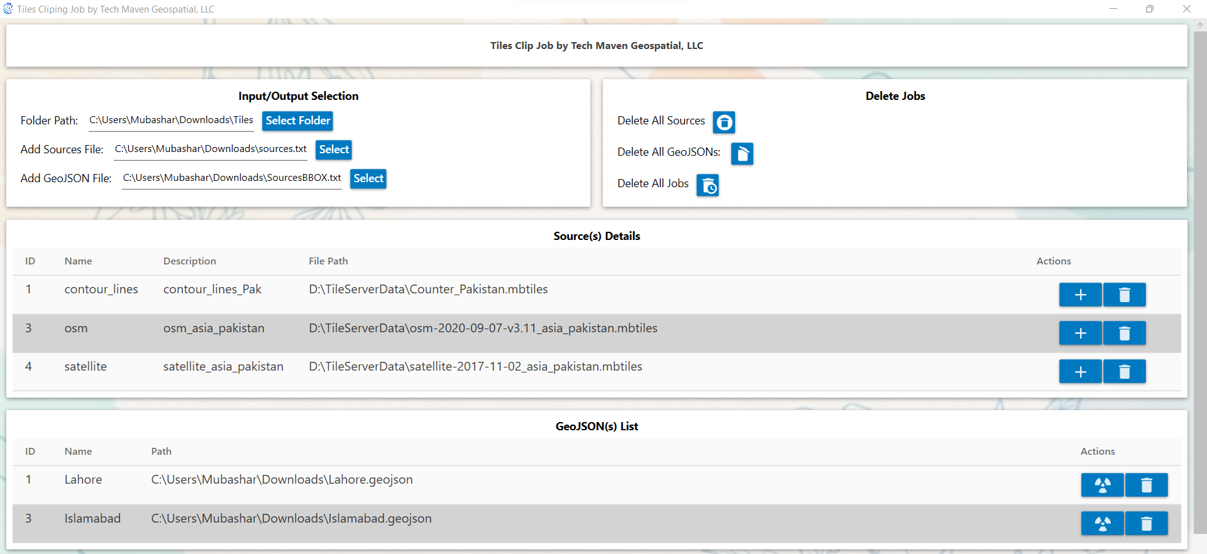
Task: Click the GeoJSON(s) List heading
Action: coord(597,426)
